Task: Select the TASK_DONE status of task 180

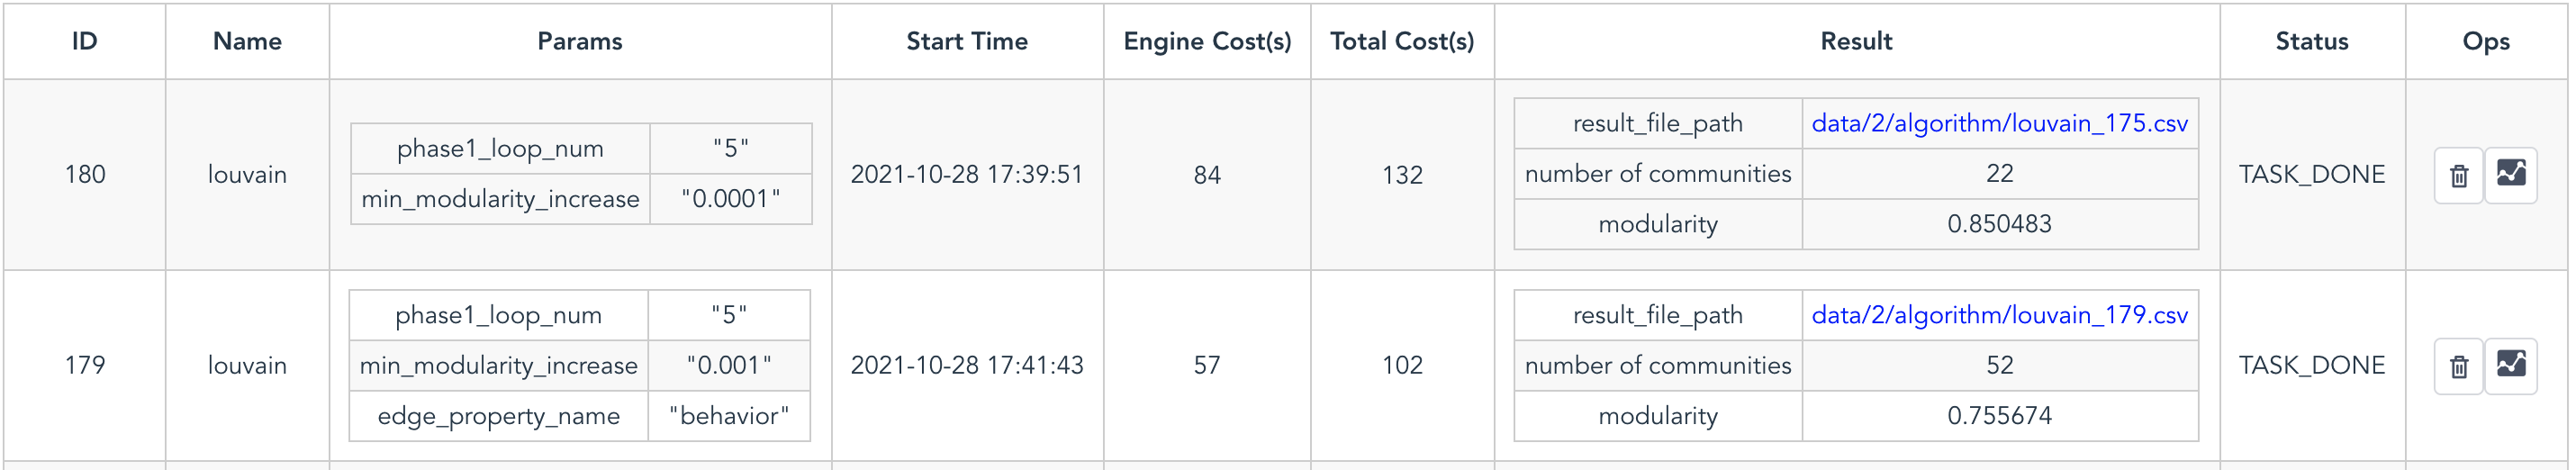Action: point(2311,174)
